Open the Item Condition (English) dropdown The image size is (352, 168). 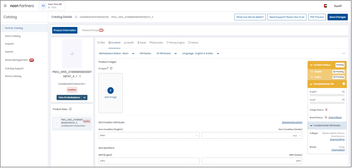(149, 135)
